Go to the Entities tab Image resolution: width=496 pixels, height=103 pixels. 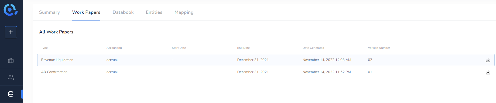coord(154,12)
